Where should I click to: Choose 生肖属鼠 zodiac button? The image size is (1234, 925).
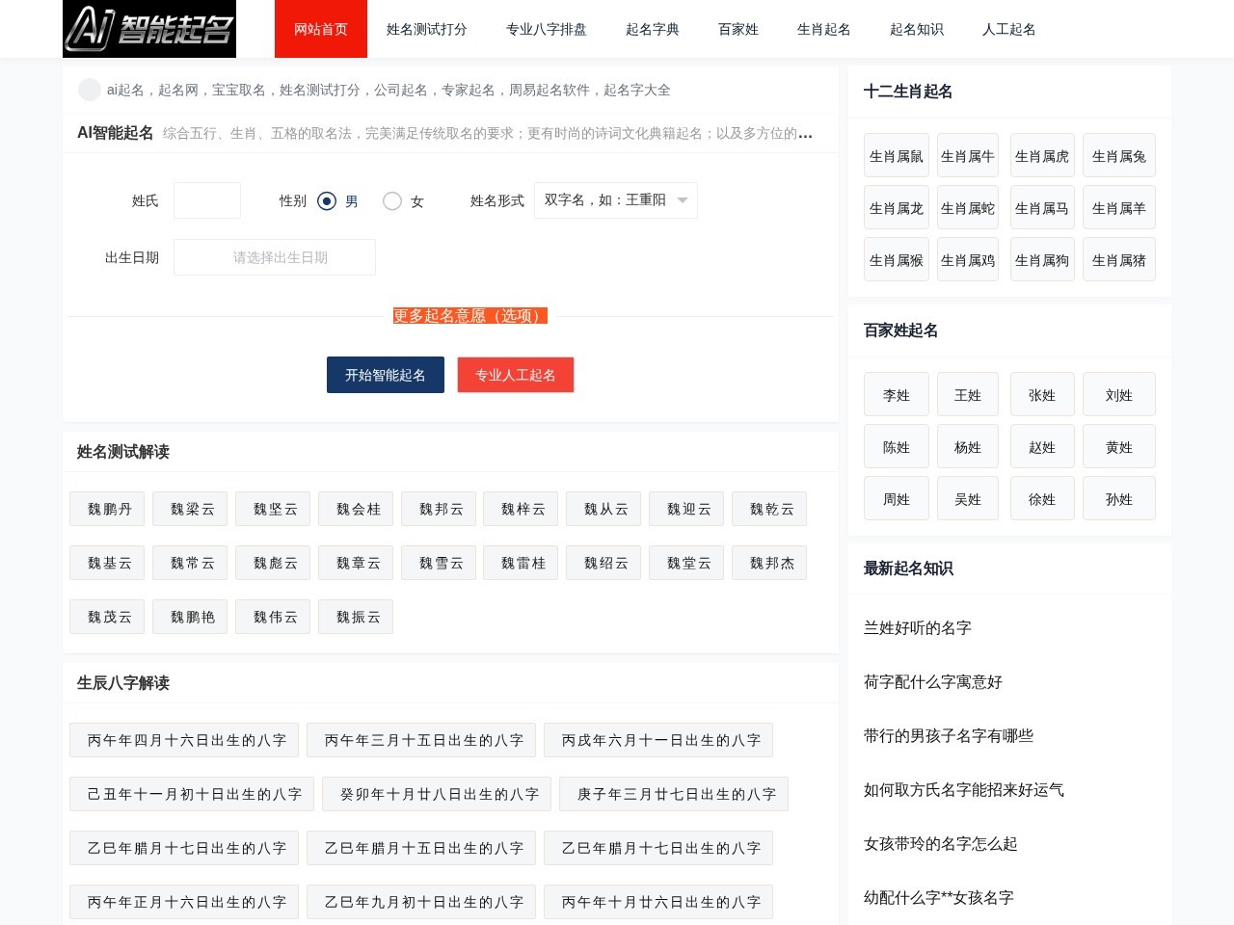tap(897, 155)
